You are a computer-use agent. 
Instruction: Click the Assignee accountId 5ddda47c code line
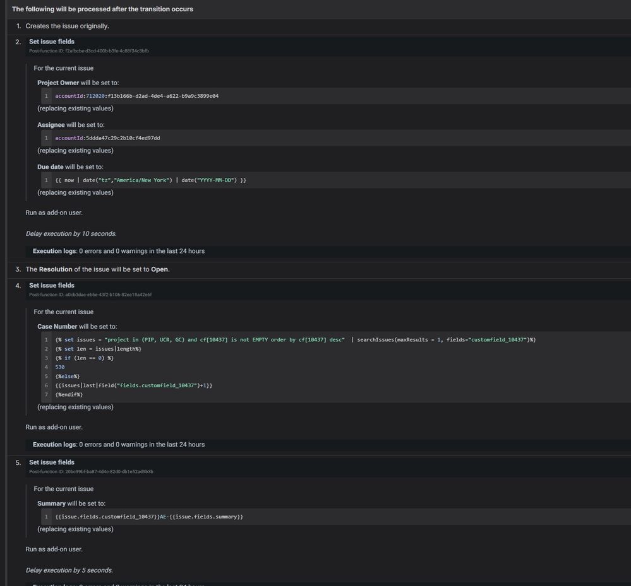click(x=107, y=138)
